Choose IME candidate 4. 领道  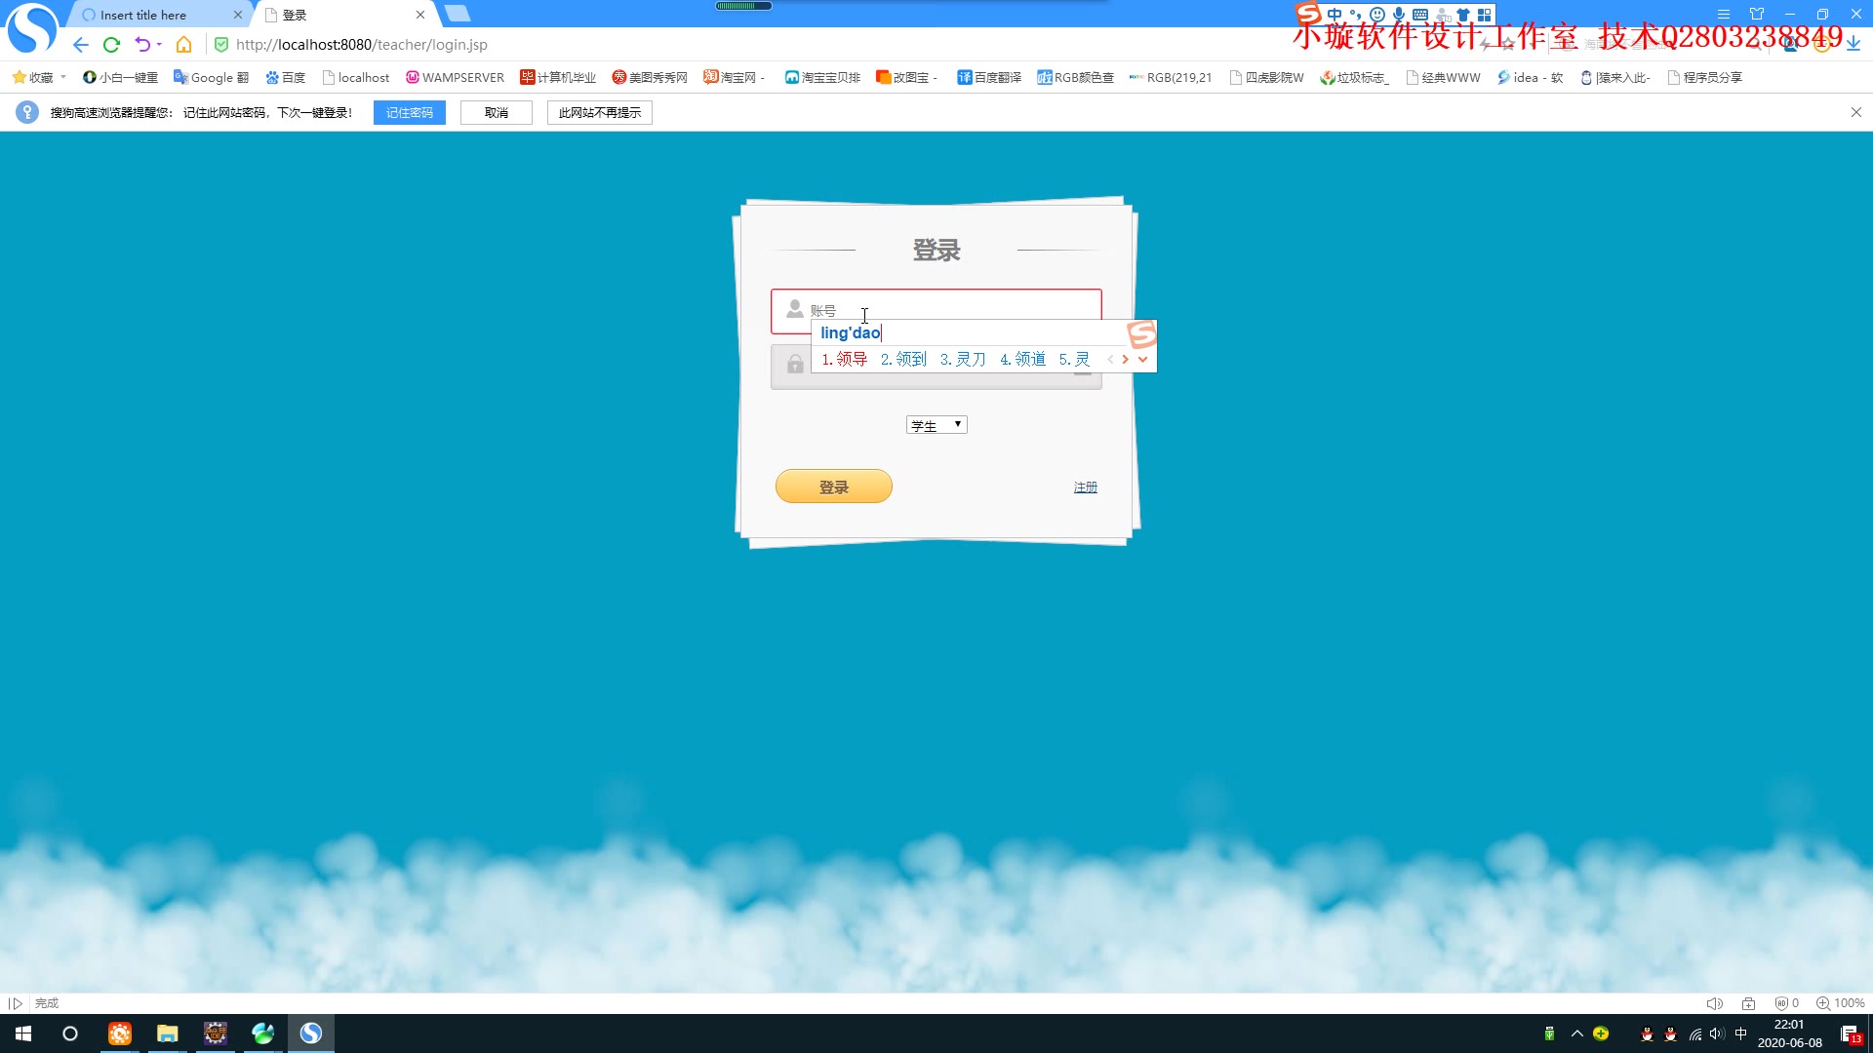click(x=1022, y=360)
